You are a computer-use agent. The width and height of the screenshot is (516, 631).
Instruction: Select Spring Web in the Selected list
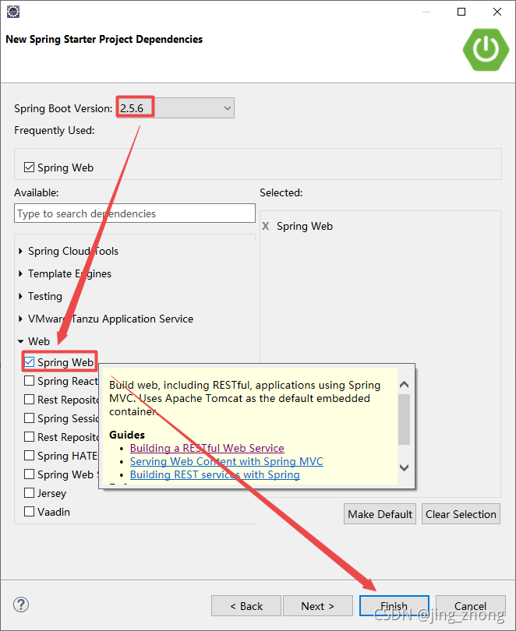305,226
